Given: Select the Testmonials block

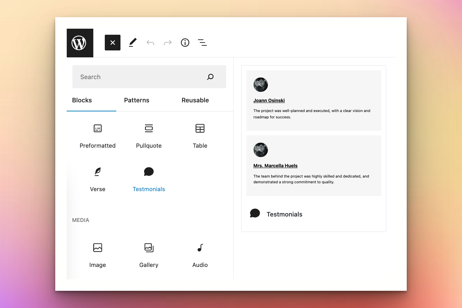Looking at the screenshot, I should [x=149, y=179].
